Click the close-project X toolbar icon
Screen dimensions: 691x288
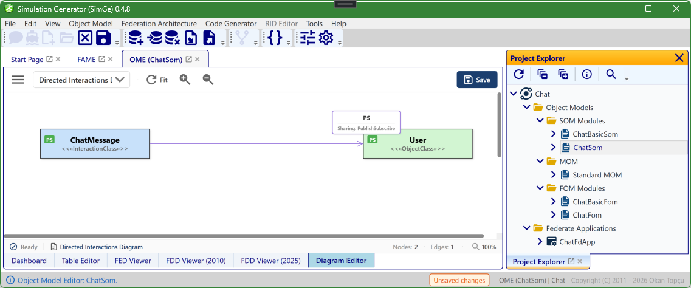[x=85, y=38]
